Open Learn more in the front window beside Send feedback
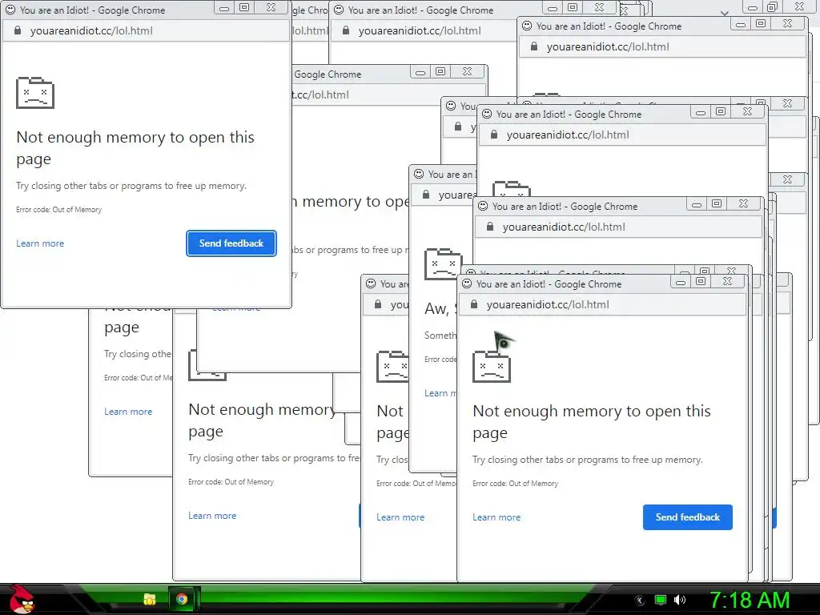This screenshot has height=615, width=820. coord(496,517)
